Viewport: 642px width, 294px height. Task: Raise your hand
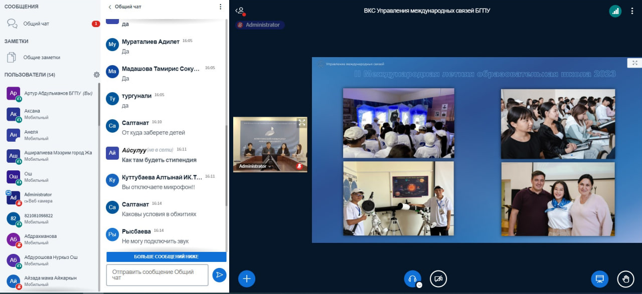[625, 278]
